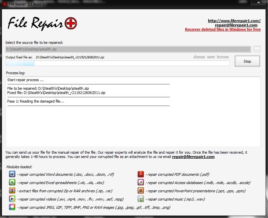The image size is (268, 218).
Task: Click the repair@filerepair1.com link below the log
Action: (x=193, y=157)
